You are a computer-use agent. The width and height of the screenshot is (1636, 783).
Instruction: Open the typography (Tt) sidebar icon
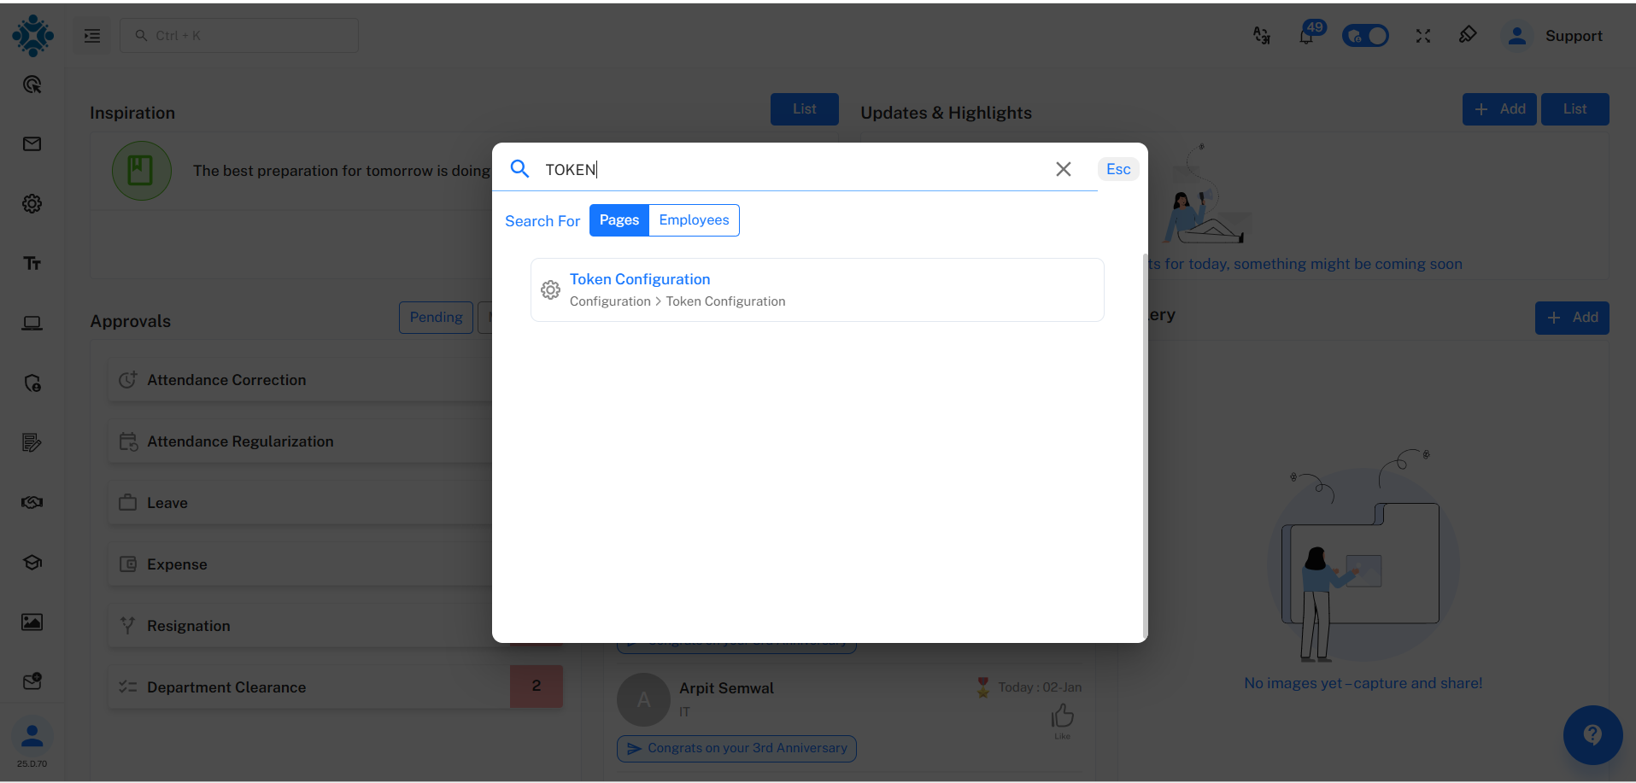32,263
